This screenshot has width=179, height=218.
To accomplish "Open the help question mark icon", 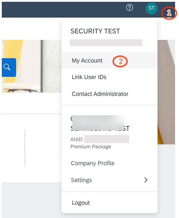I will [x=129, y=8].
